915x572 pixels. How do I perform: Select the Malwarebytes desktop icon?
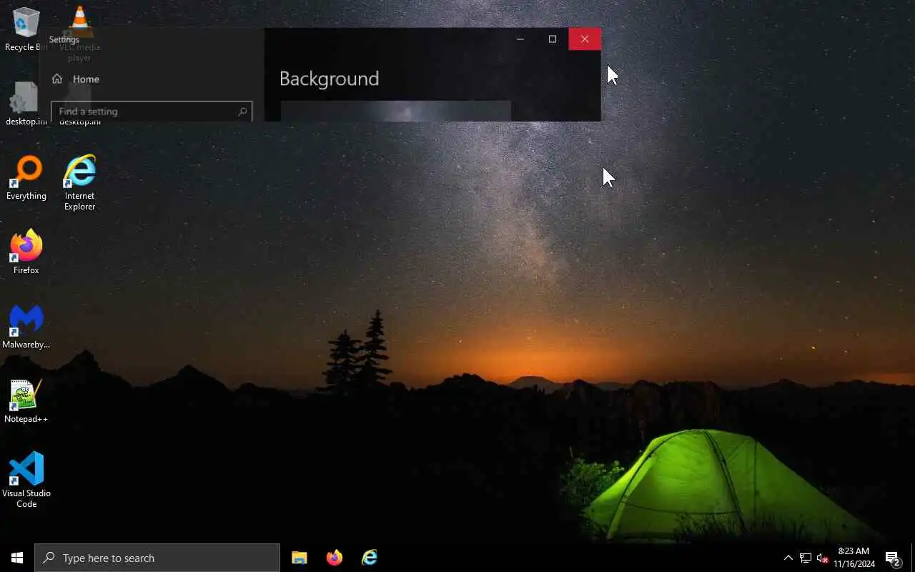point(26,326)
